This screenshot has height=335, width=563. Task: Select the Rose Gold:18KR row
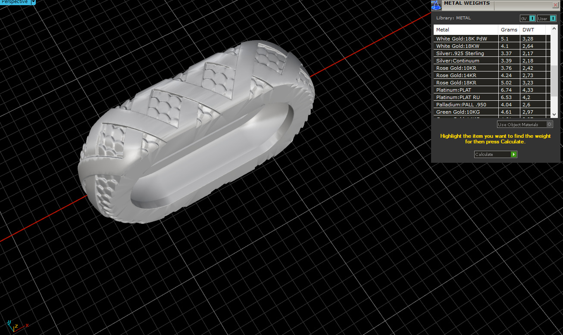tap(492, 83)
